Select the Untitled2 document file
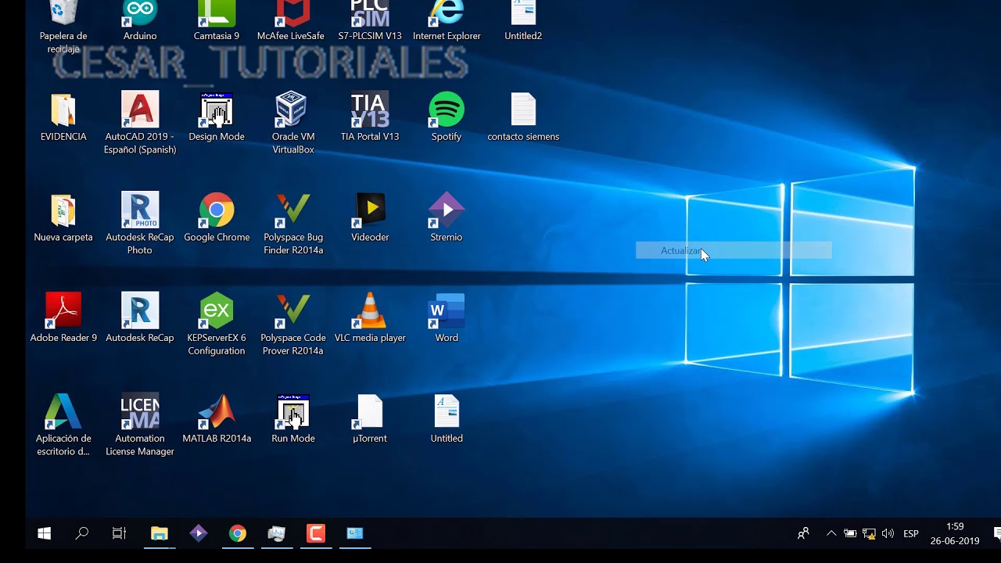The width and height of the screenshot is (1001, 563). pos(523,21)
